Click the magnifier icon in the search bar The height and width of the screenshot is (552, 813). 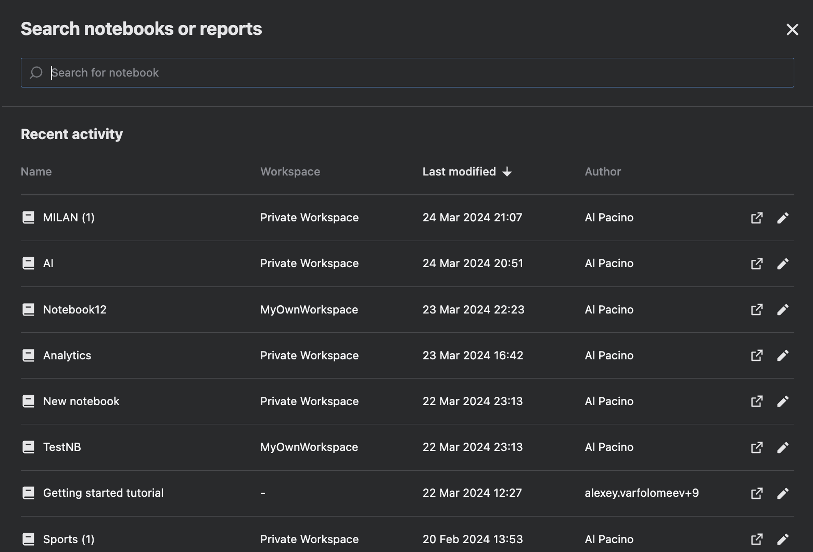pyautogui.click(x=36, y=72)
